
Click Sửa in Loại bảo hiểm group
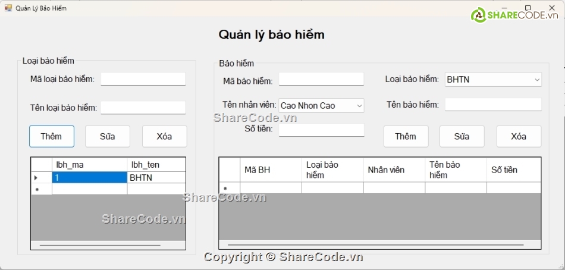pos(108,136)
